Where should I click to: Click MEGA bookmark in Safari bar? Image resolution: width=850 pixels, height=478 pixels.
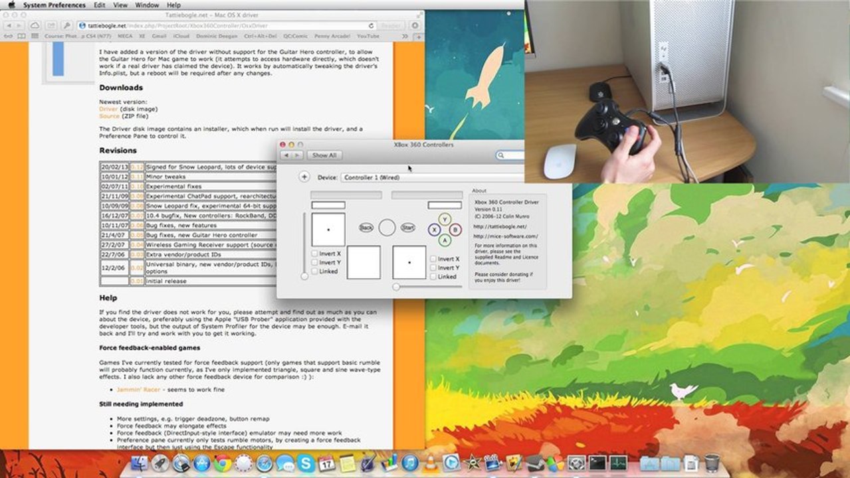pos(125,36)
